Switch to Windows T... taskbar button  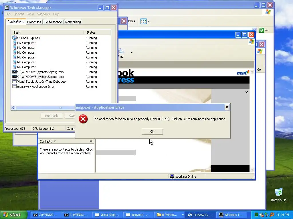pyautogui.click(x=231, y=215)
